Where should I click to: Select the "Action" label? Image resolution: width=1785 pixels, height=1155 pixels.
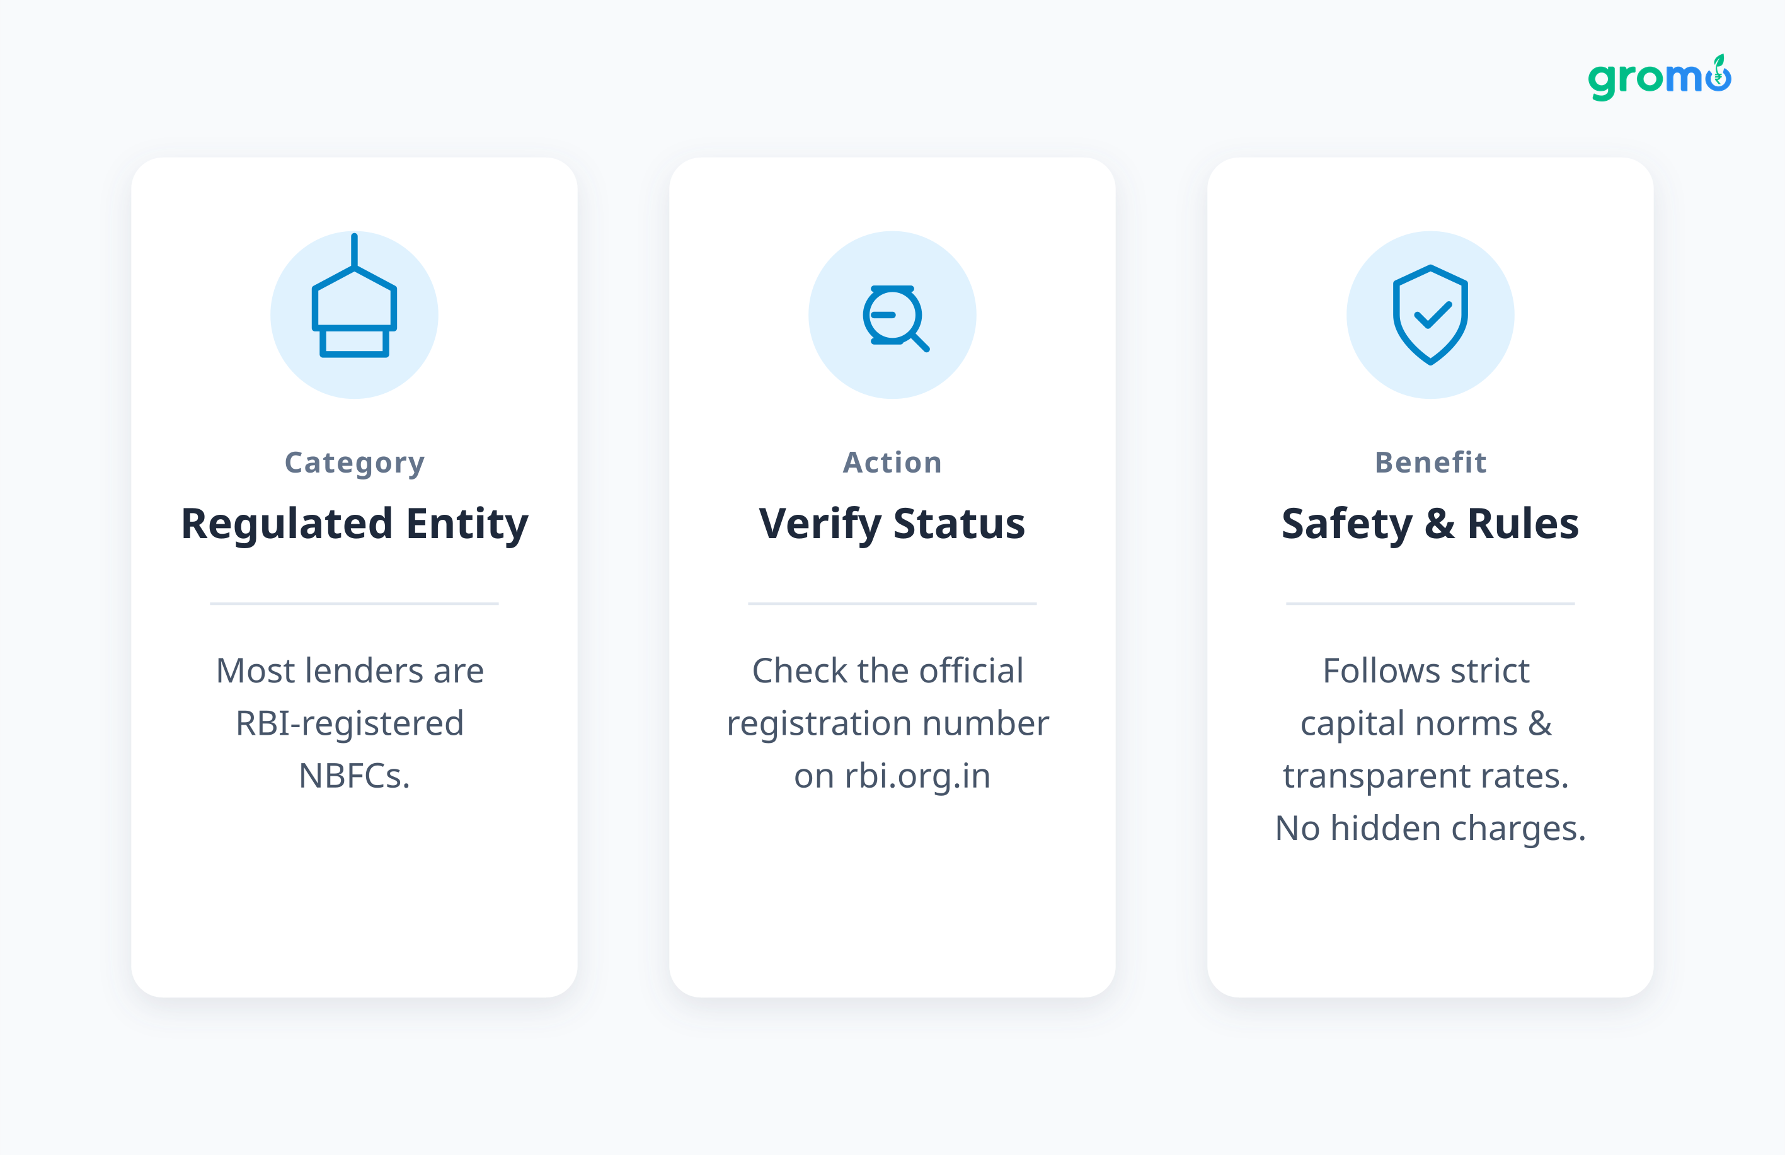(892, 462)
